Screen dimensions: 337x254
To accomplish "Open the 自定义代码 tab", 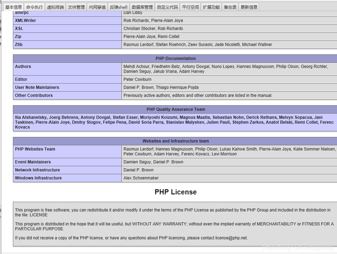I will pos(167,7).
